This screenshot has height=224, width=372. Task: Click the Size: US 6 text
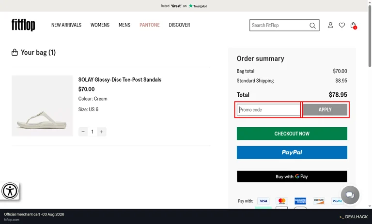pyautogui.click(x=88, y=109)
